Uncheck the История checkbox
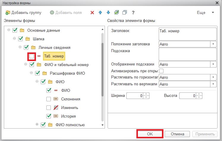This screenshot has height=141, width=222. [49, 116]
